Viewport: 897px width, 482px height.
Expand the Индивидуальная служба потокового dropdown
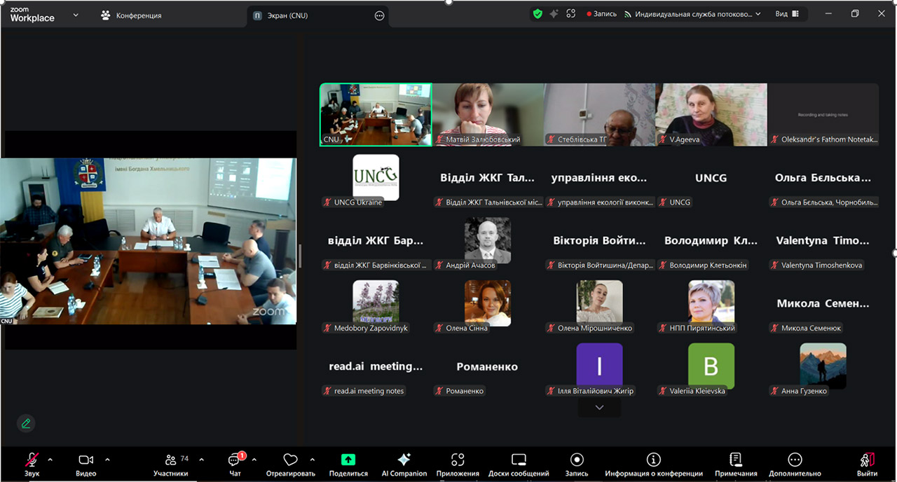pyautogui.click(x=758, y=14)
